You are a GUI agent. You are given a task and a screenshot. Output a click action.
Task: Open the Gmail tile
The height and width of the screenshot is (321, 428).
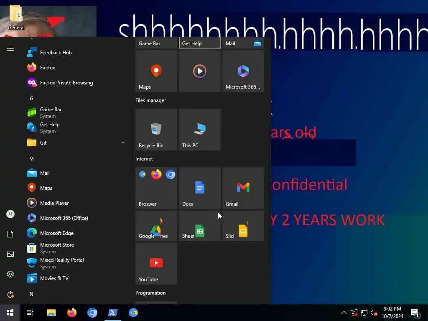243,188
